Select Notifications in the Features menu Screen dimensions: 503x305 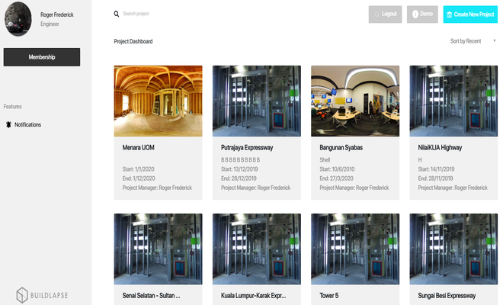(27, 124)
